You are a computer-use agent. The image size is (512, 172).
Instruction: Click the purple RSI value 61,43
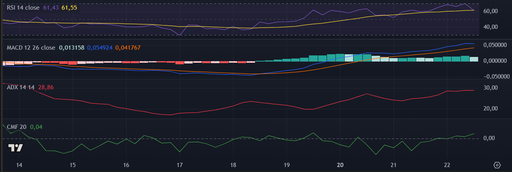[x=51, y=8]
